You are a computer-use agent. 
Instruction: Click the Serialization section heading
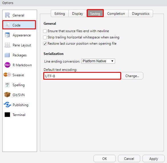click(54, 54)
